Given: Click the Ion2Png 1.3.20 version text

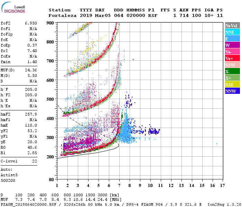Looking at the screenshot, I should pos(224,205).
